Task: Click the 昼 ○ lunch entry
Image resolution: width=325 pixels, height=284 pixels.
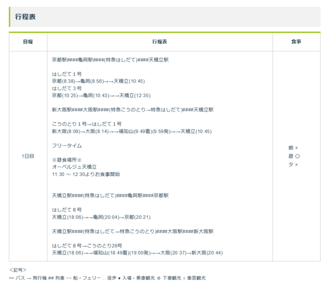Action: [294, 156]
